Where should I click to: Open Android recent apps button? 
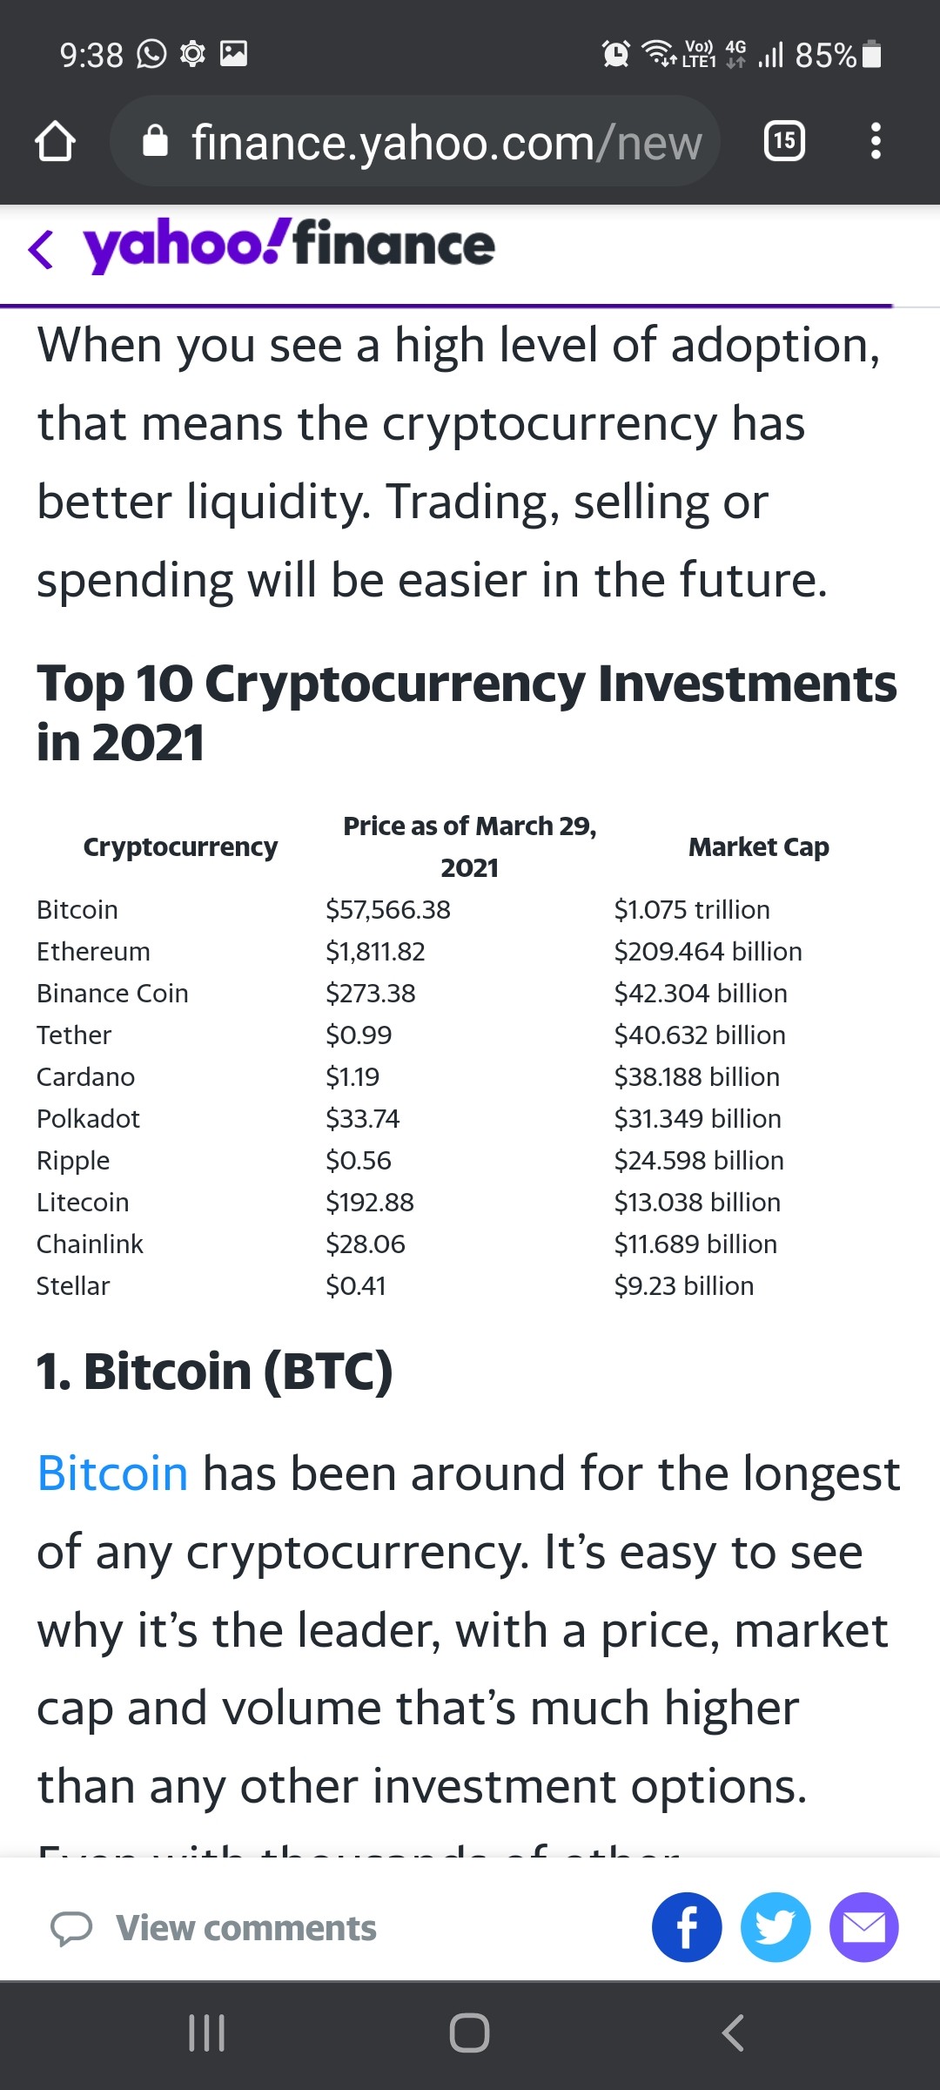(207, 2033)
